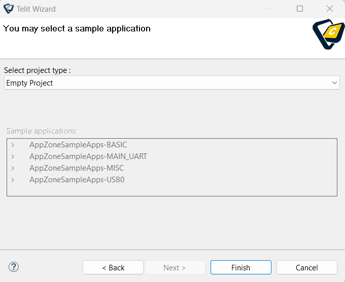Expand the AppZoneSampleApps-MISC node

[x=13, y=168]
